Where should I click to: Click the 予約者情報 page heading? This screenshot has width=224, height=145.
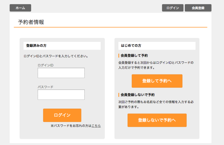[31, 22]
